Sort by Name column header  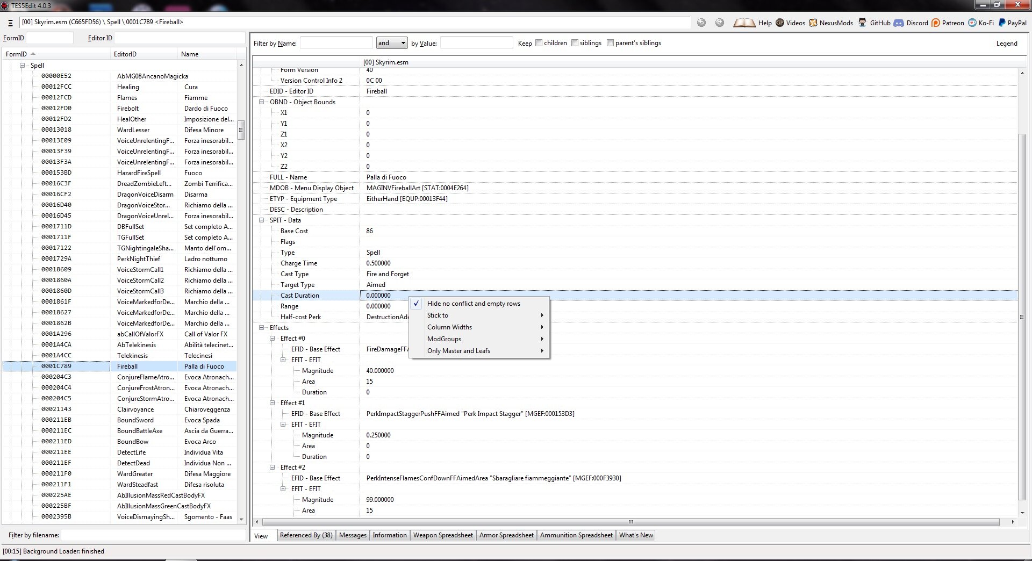tap(207, 54)
